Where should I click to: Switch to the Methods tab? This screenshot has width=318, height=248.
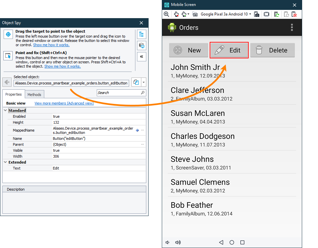tap(34, 95)
